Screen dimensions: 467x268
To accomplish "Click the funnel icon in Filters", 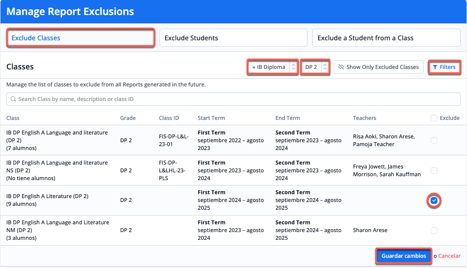I will click(435, 67).
